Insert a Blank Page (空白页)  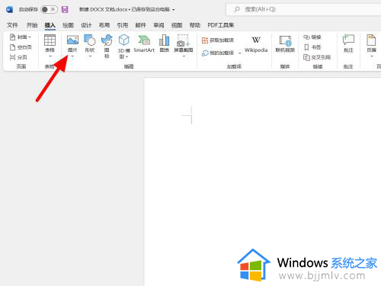coord(21,47)
